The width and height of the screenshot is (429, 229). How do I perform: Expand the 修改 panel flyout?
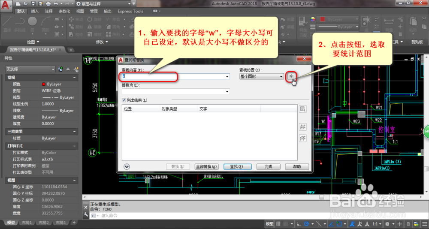(102, 42)
